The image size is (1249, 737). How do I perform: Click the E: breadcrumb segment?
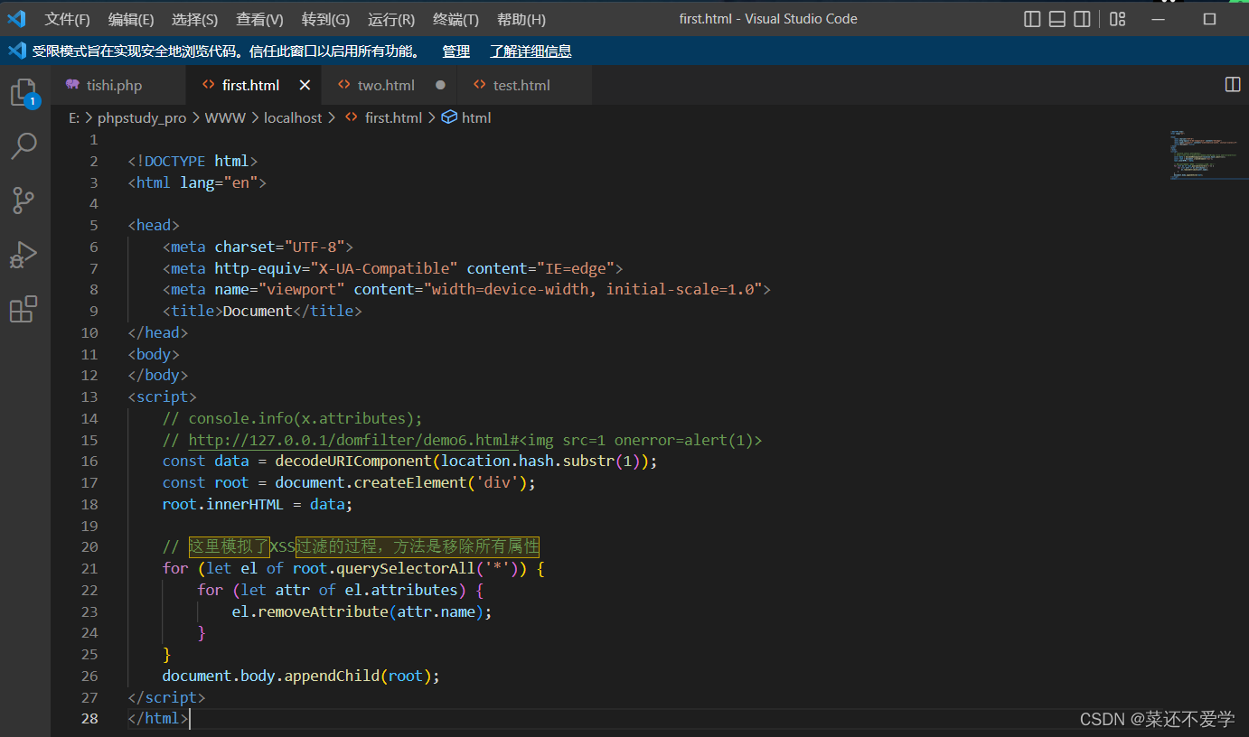pyautogui.click(x=74, y=117)
